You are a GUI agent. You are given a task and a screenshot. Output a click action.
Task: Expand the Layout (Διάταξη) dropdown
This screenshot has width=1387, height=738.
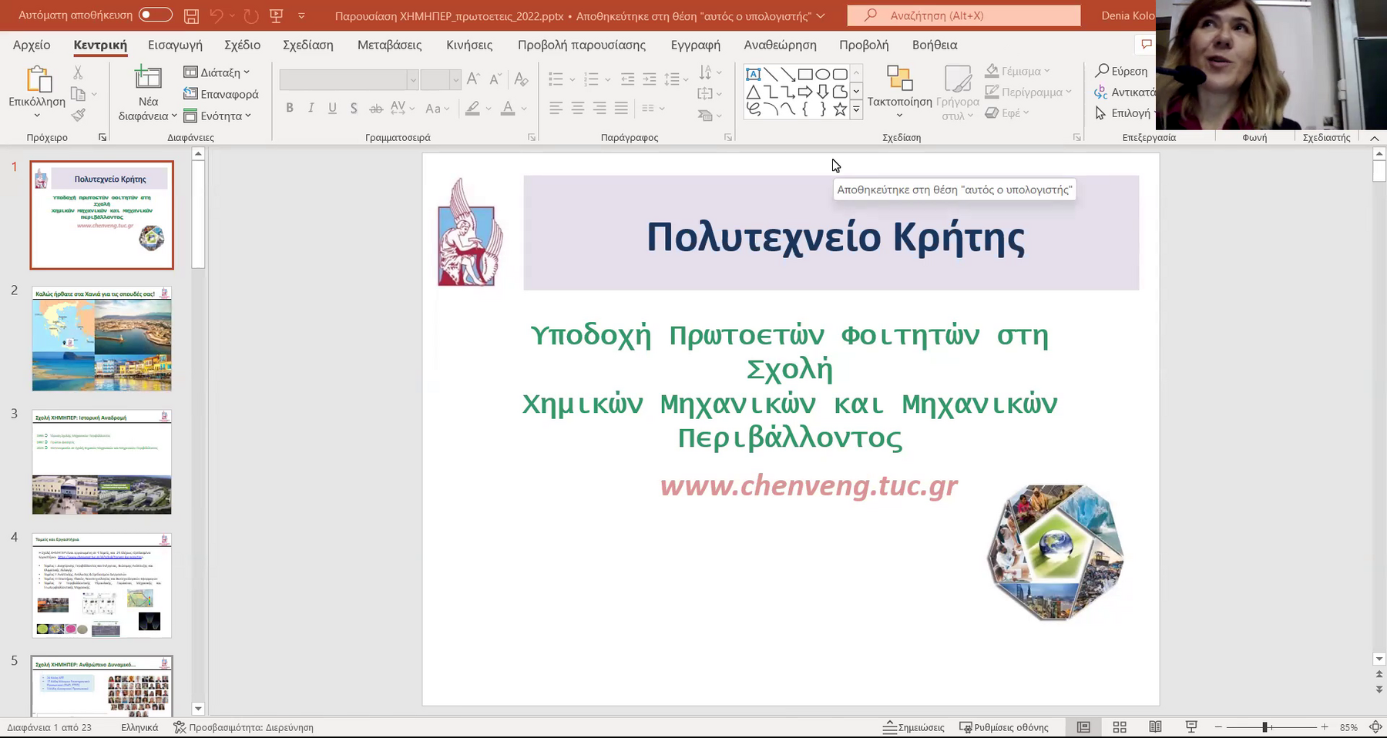tap(217, 72)
